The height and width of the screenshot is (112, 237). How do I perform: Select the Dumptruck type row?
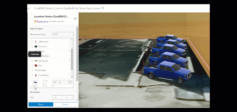click(51, 61)
